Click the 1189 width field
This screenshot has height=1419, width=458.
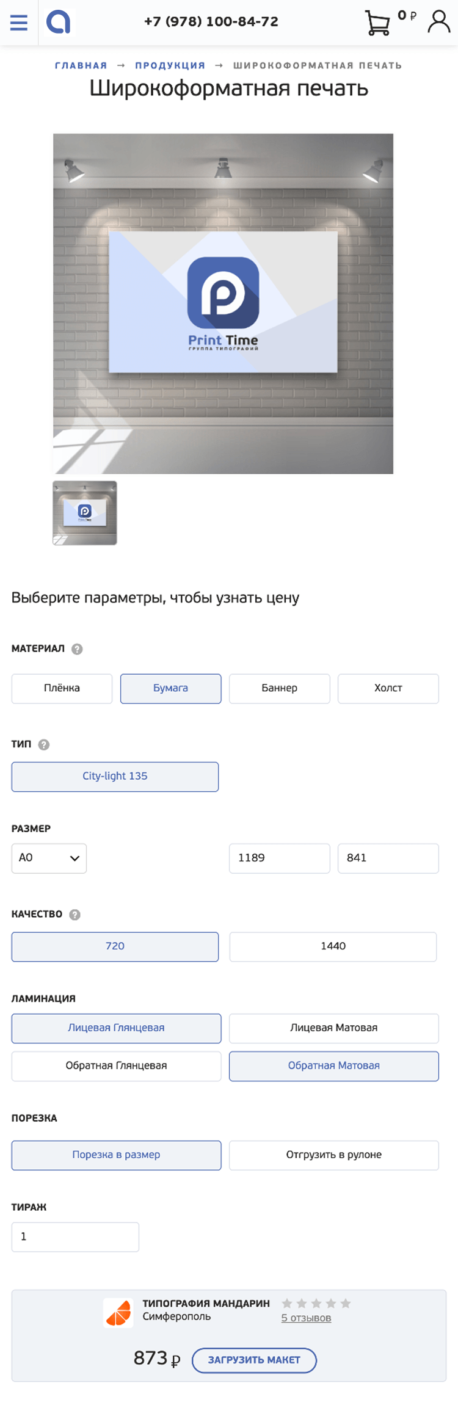[x=280, y=858]
